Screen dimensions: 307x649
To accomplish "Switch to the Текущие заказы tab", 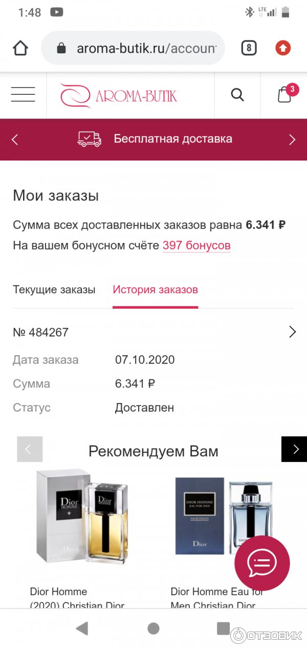I will pos(54,290).
